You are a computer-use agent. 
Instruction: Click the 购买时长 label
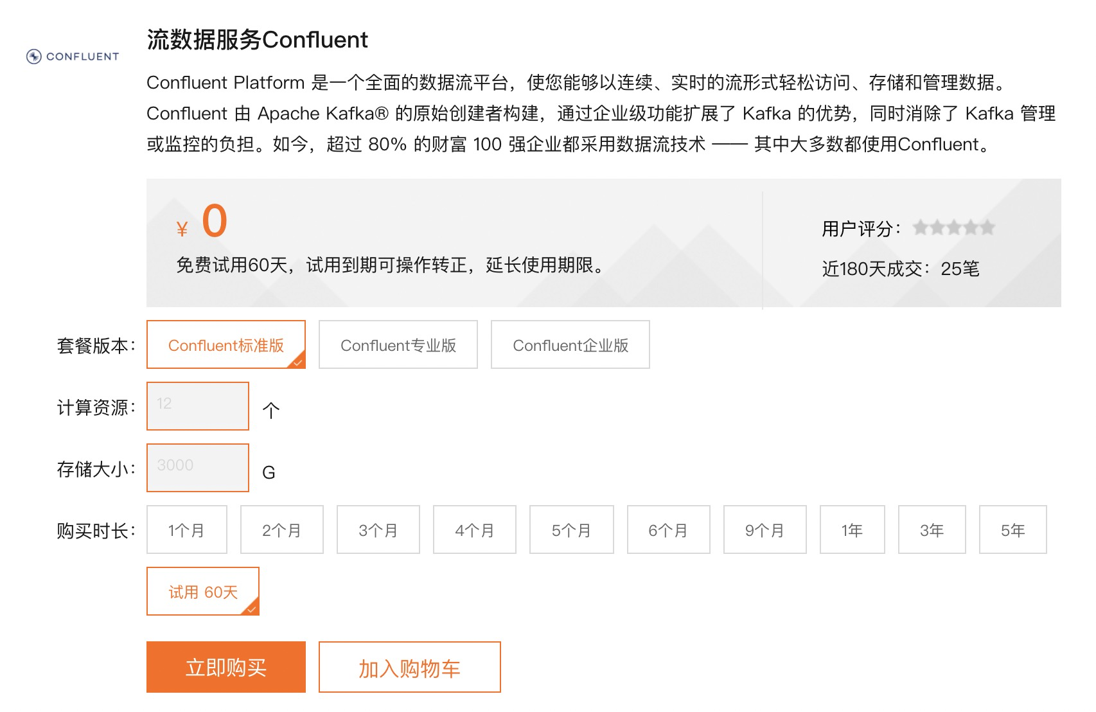coord(96,531)
